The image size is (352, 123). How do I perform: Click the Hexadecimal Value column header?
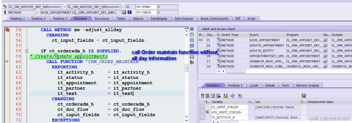point(329,102)
